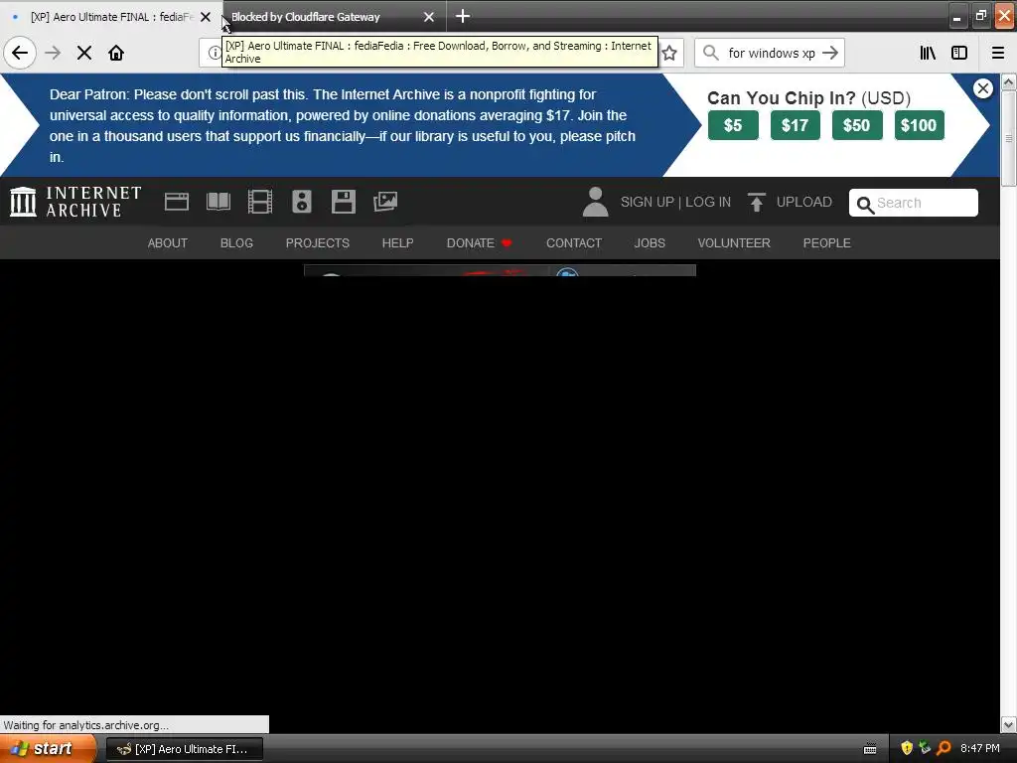The height and width of the screenshot is (763, 1017).
Task: Open the Windows start menu
Action: 48,749
